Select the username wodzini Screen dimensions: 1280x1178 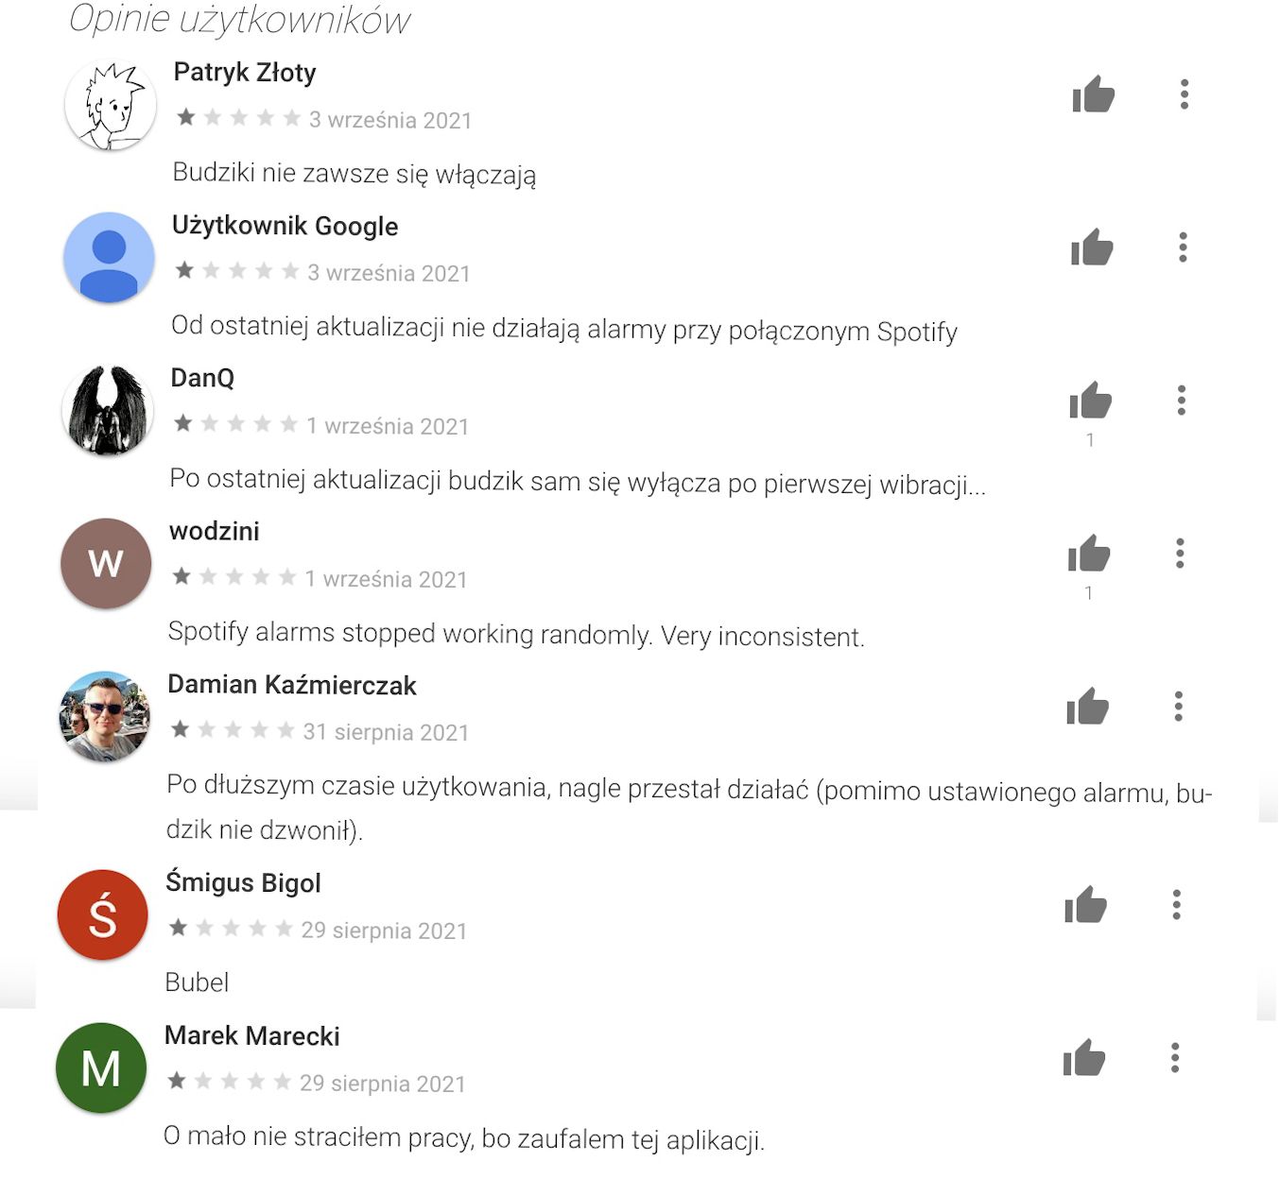pyautogui.click(x=215, y=532)
